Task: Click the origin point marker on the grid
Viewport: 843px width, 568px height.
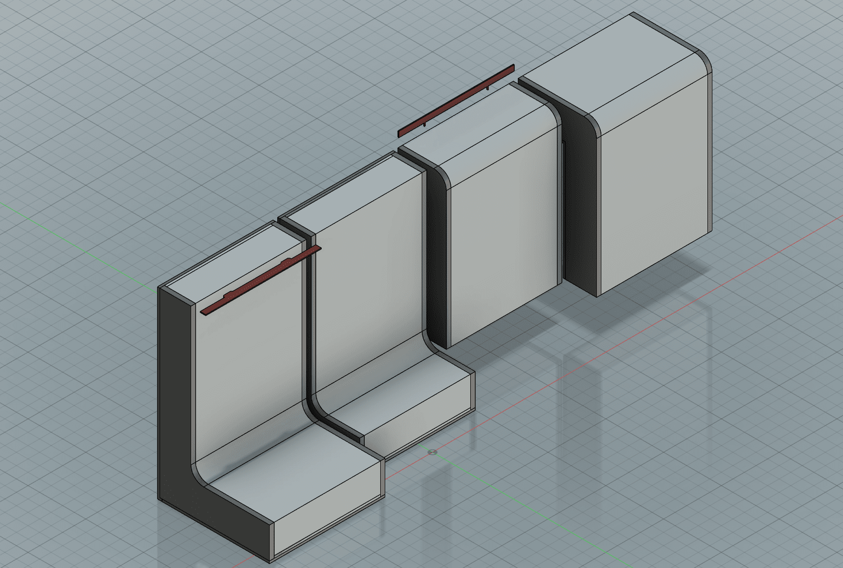Action: [433, 452]
